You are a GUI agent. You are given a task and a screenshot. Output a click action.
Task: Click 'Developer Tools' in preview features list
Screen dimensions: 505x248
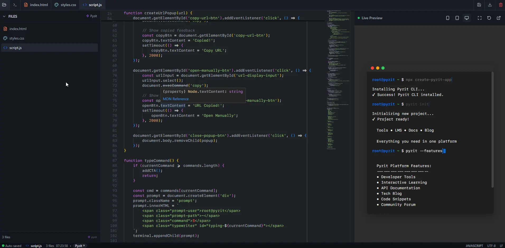pos(398,177)
